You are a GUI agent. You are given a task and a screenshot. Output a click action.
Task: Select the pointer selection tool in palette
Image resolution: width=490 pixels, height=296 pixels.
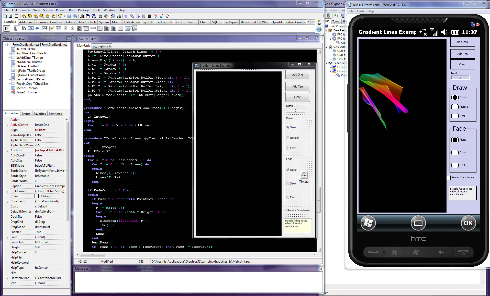point(6,28)
